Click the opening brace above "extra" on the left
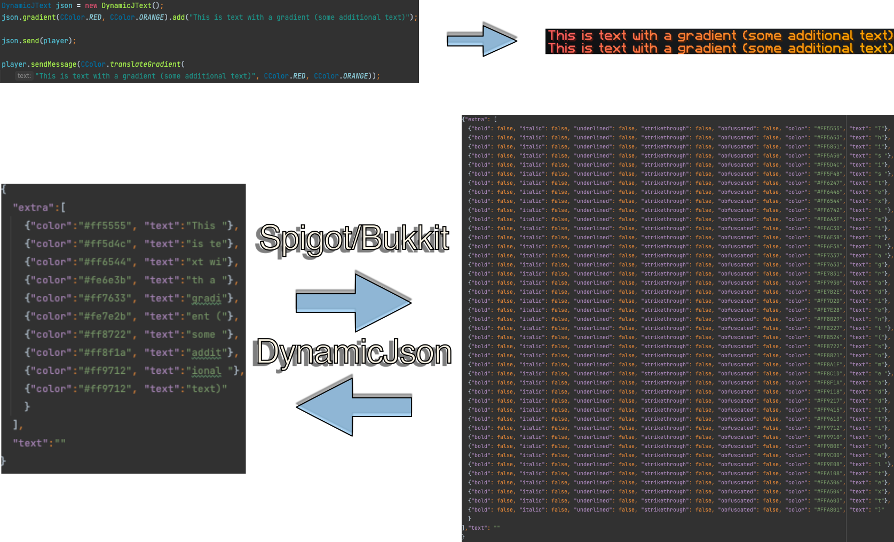 [4, 189]
